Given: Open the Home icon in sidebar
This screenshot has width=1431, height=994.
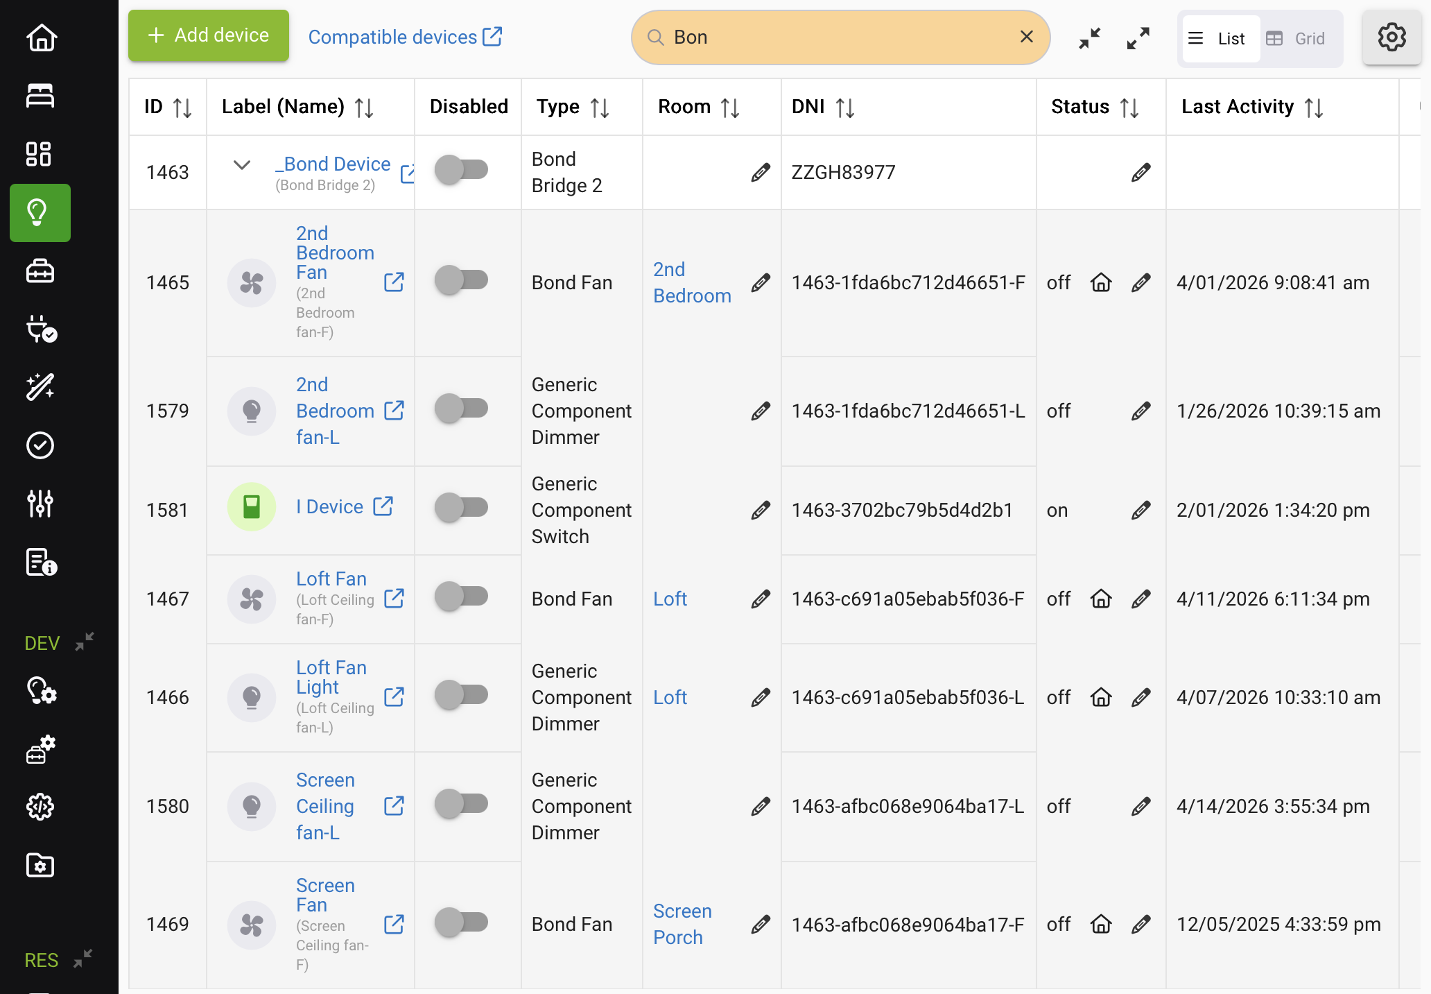Looking at the screenshot, I should (x=41, y=37).
